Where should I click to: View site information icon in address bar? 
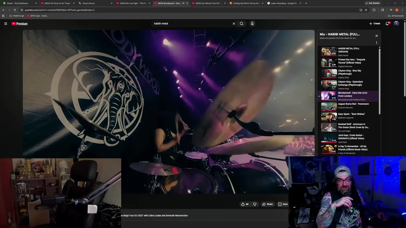[x=22, y=10]
